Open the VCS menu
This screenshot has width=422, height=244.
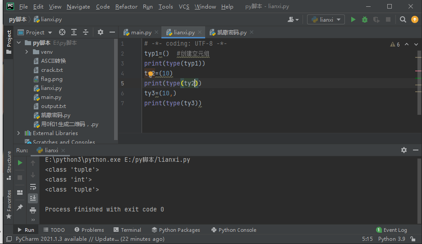[x=184, y=6]
